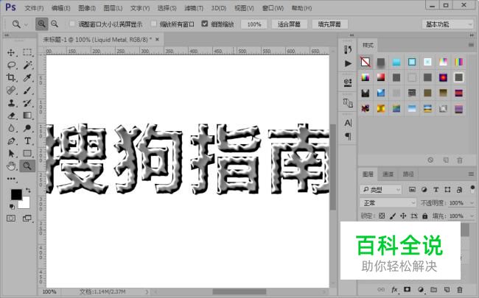Toggle lock all padlock icon

(x=424, y=216)
